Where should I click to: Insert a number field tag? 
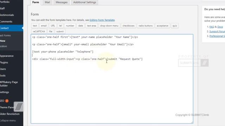click(x=70, y=26)
